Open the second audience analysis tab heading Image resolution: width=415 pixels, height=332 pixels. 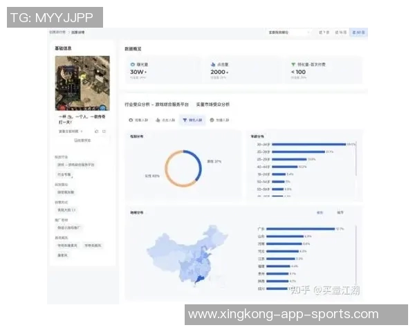(x=213, y=104)
